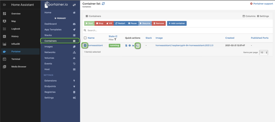
Task: Click the Settings cogs icon in sidebar
Action: coord(74,98)
